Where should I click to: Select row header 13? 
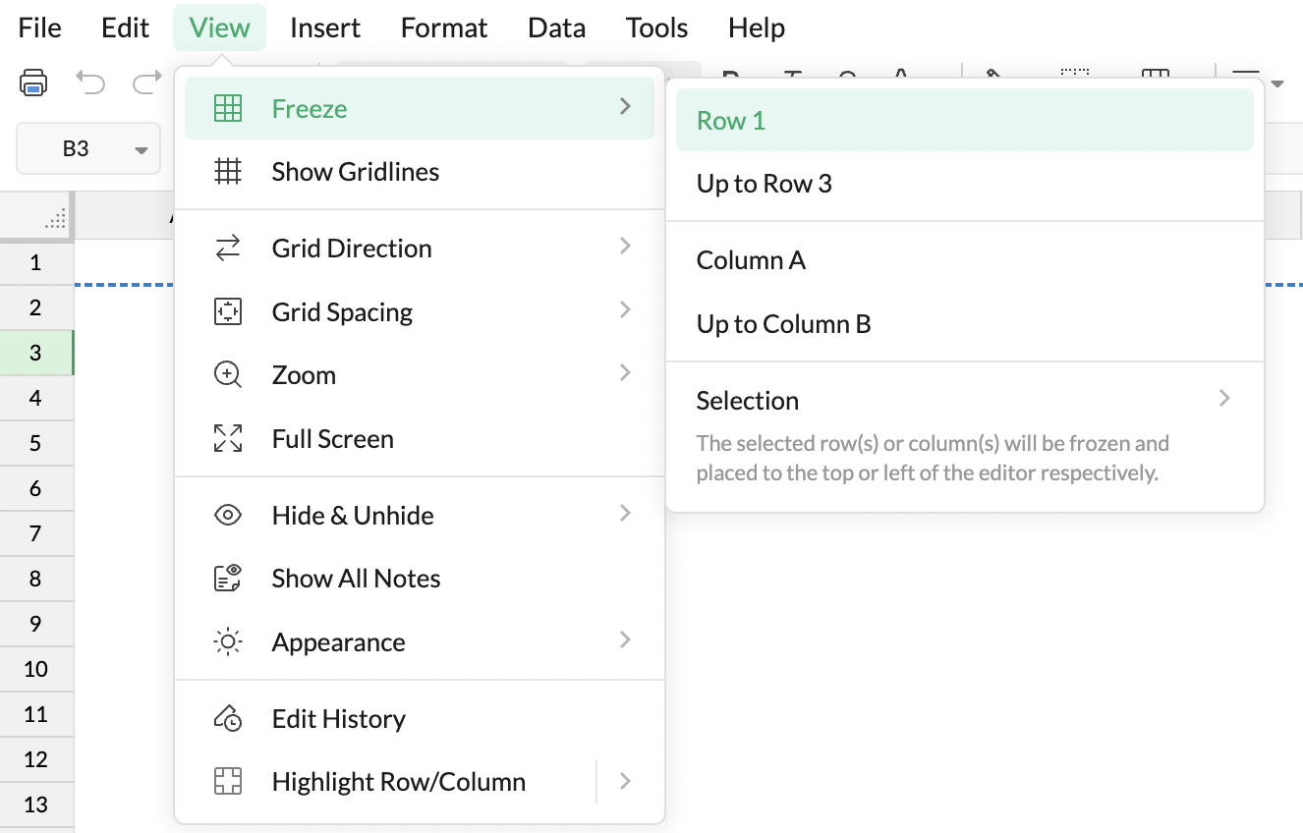click(x=36, y=805)
